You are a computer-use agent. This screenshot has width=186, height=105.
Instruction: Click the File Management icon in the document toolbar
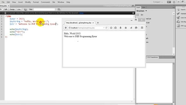(x=59, y=9)
